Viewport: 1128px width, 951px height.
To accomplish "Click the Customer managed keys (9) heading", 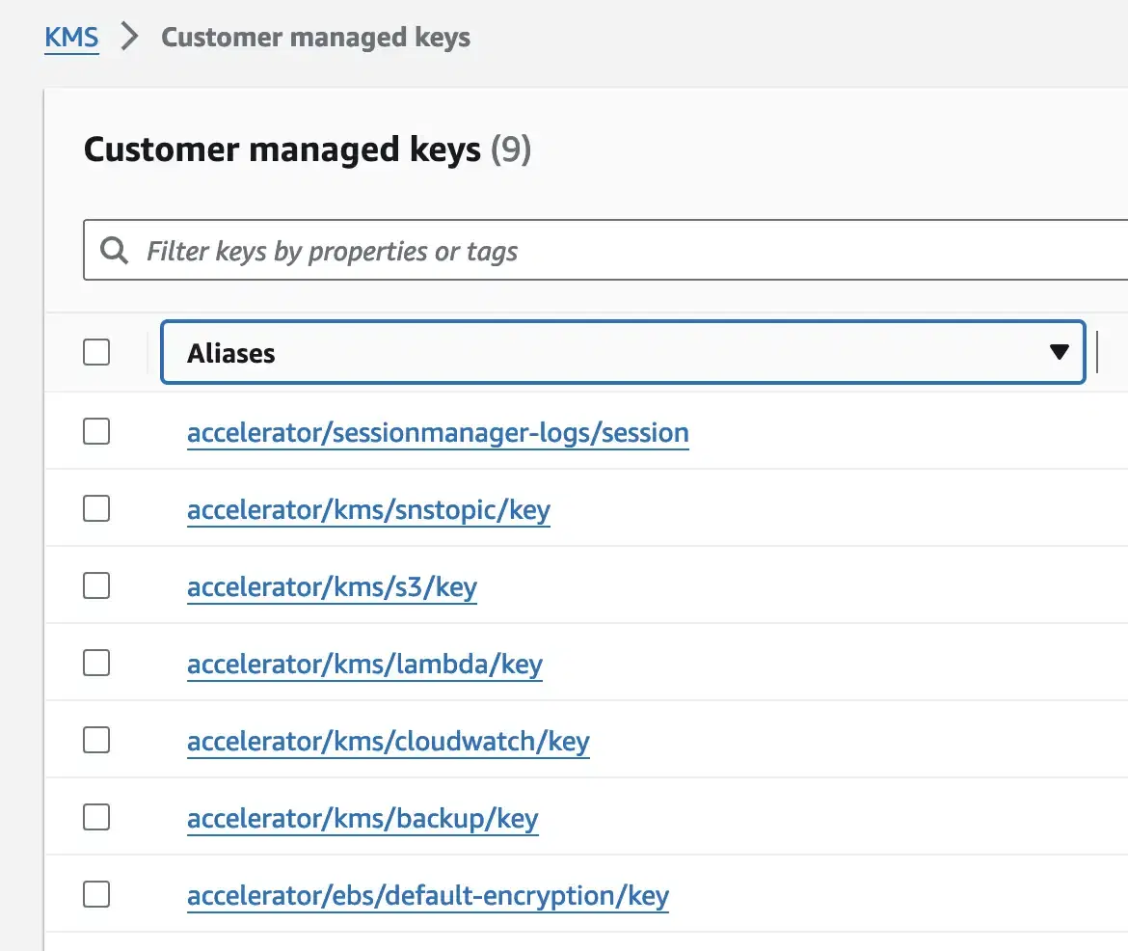I will pyautogui.click(x=308, y=149).
